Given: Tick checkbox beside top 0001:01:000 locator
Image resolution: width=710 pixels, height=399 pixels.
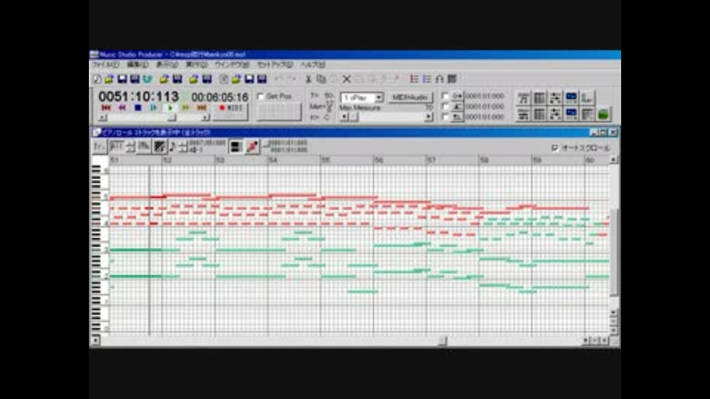Looking at the screenshot, I should pyautogui.click(x=445, y=96).
